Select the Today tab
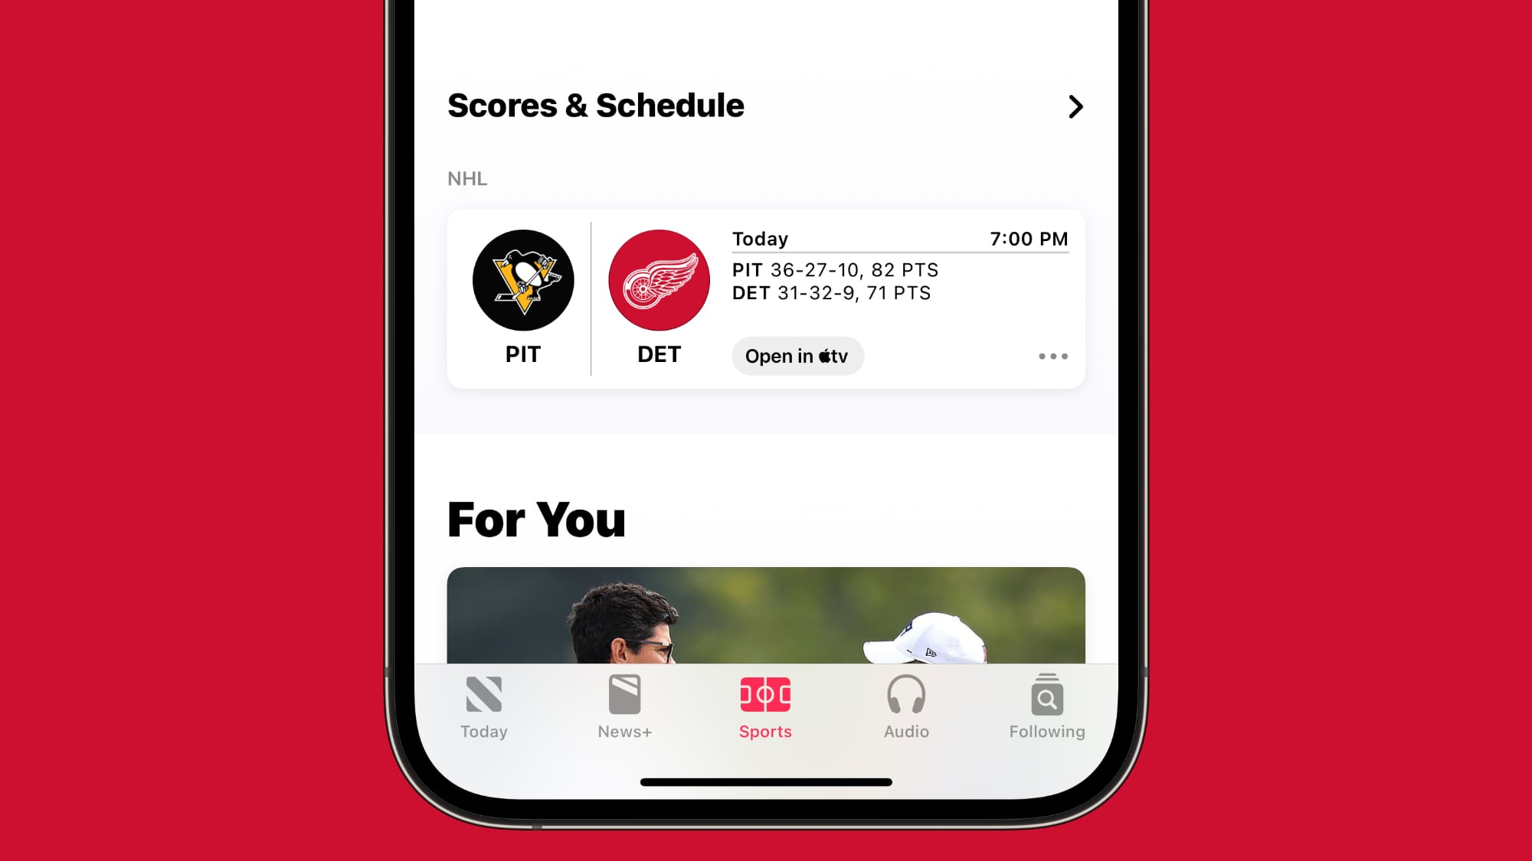 tap(484, 706)
